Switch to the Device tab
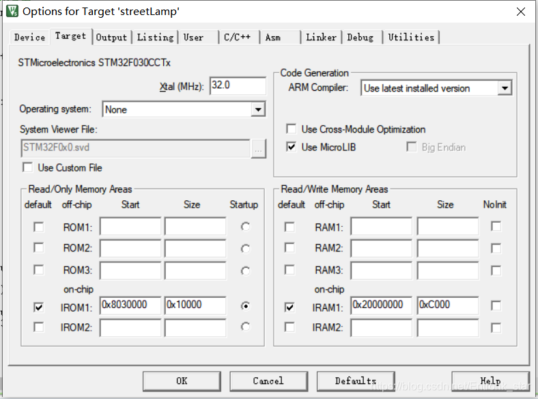The width and height of the screenshot is (538, 399). [29, 37]
